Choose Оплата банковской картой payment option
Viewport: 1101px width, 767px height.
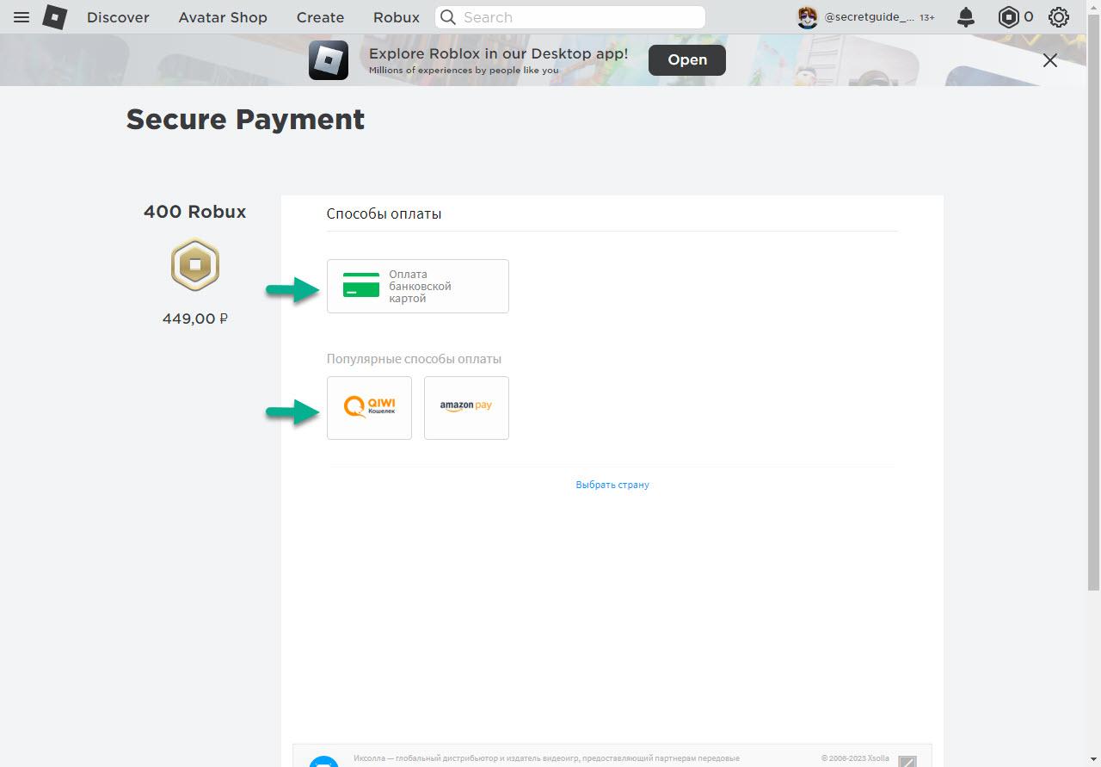pyautogui.click(x=418, y=287)
